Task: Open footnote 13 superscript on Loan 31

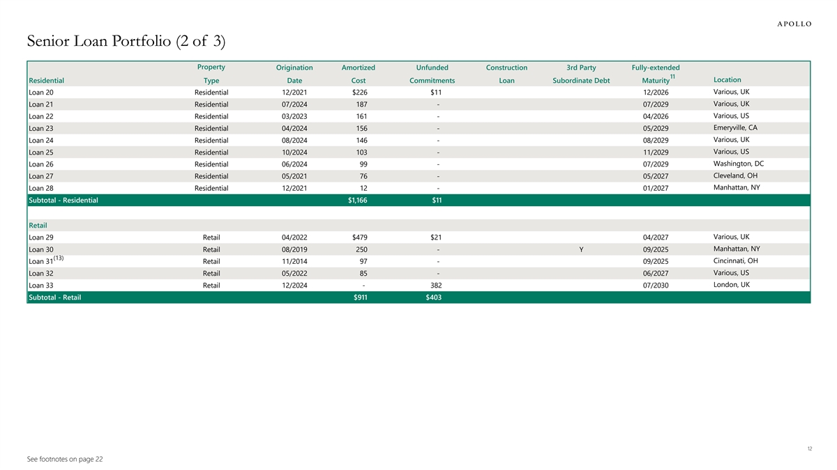Action: [x=59, y=258]
